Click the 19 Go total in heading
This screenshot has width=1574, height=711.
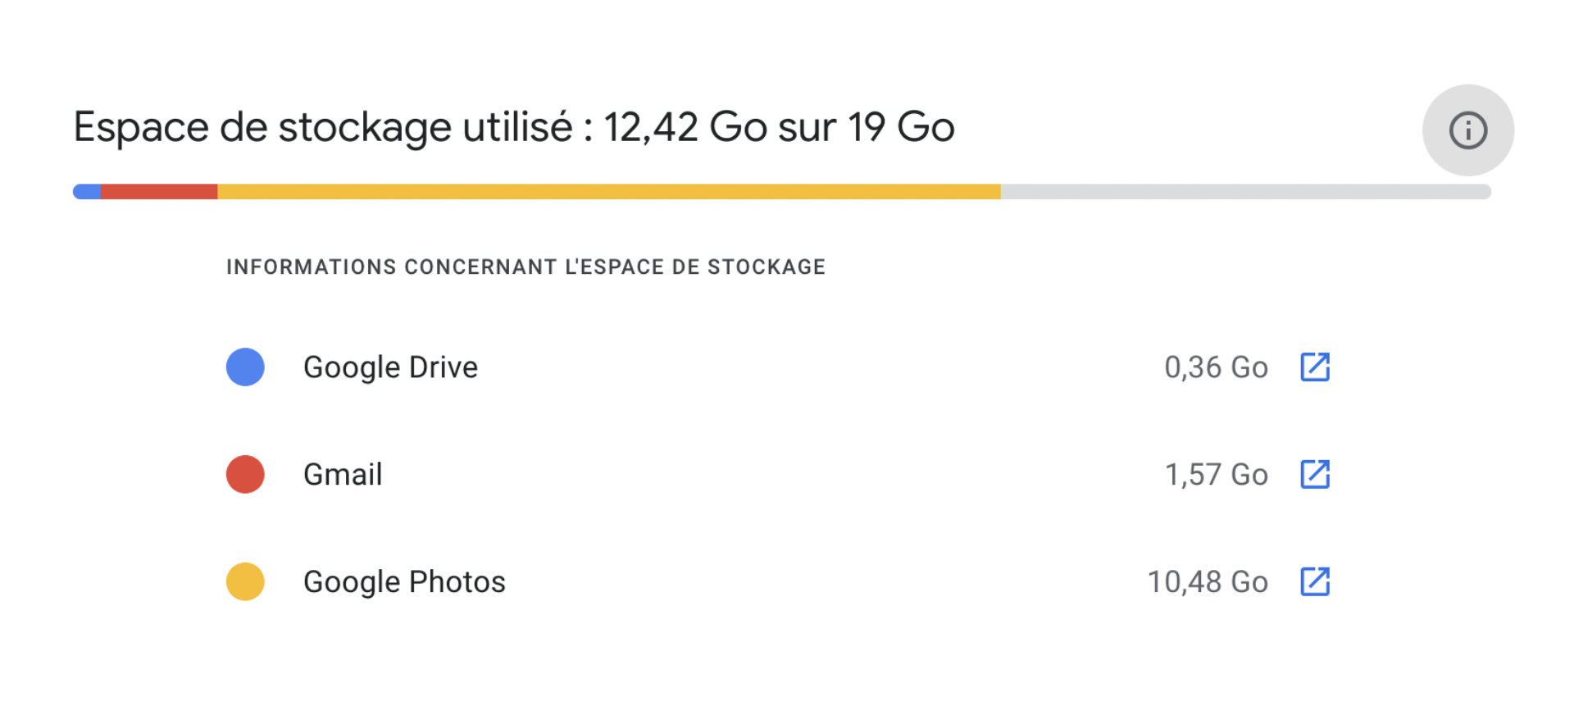click(901, 128)
